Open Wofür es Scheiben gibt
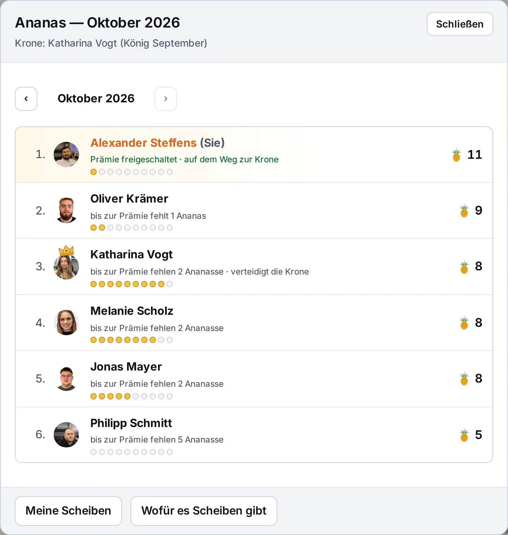Image resolution: width=508 pixels, height=535 pixels. [x=204, y=511]
